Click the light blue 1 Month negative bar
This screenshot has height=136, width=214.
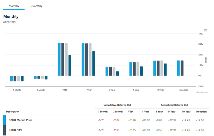[x=11, y=79]
